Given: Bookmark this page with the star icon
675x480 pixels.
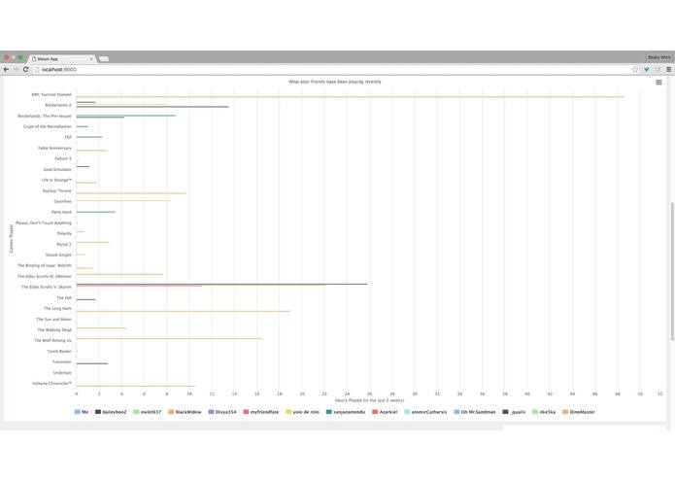Looking at the screenshot, I should [x=635, y=69].
